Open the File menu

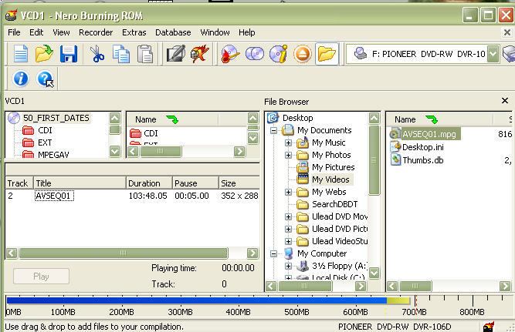pyautogui.click(x=14, y=32)
